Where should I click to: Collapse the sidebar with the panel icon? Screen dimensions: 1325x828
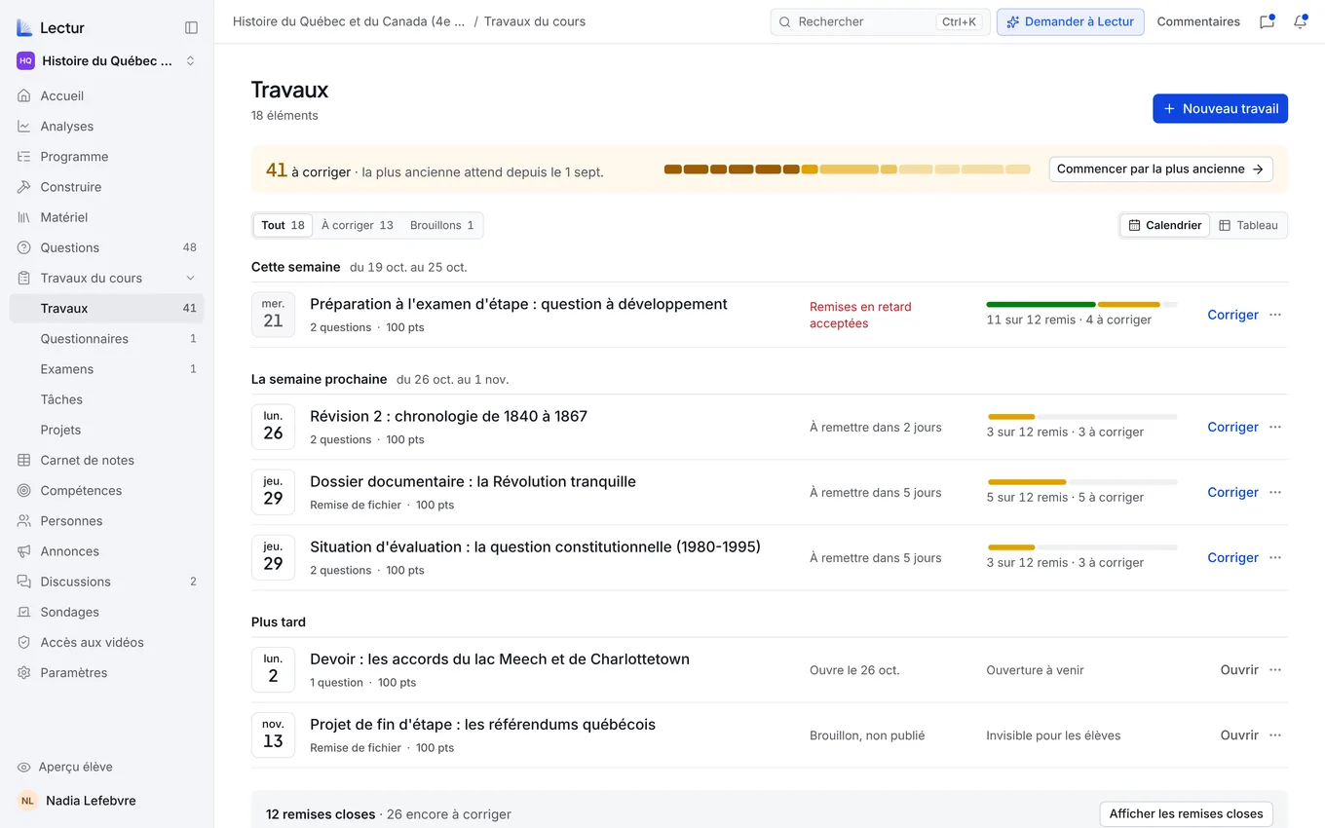pyautogui.click(x=191, y=27)
